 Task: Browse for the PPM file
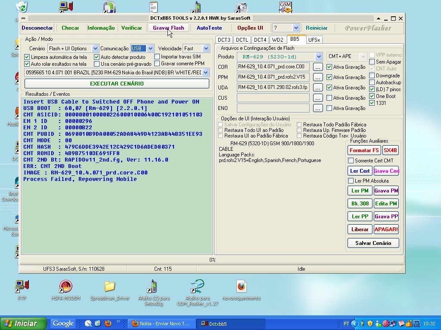[x=318, y=77]
